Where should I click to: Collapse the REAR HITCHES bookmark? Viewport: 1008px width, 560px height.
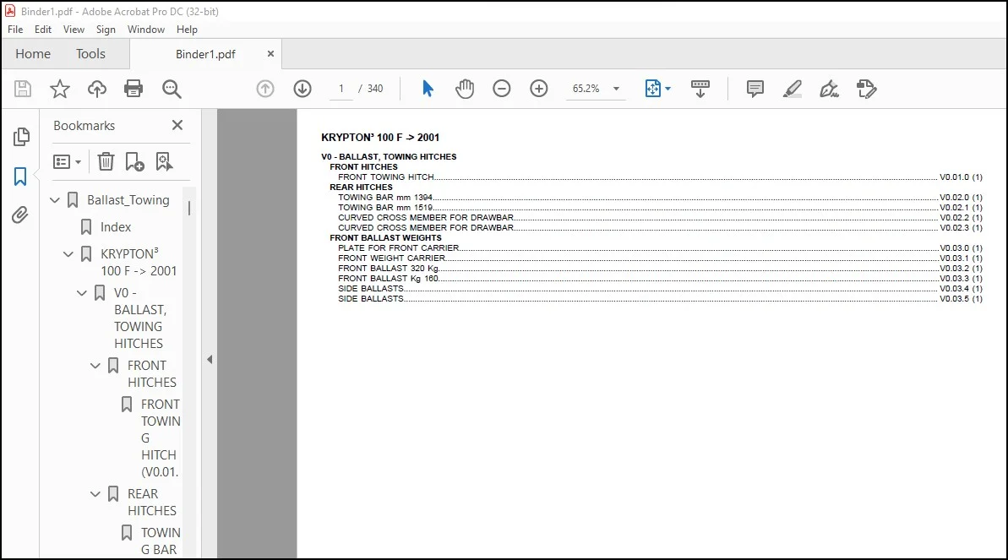tap(95, 494)
